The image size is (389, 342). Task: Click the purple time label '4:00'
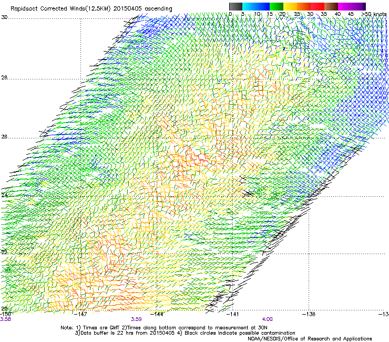point(268,319)
